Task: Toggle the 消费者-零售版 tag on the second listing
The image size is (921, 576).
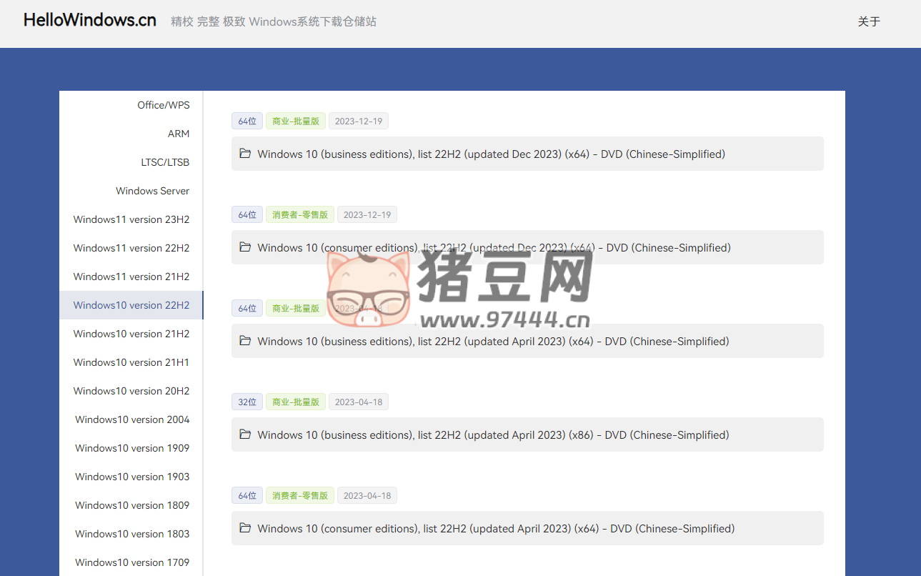Action: click(x=299, y=214)
